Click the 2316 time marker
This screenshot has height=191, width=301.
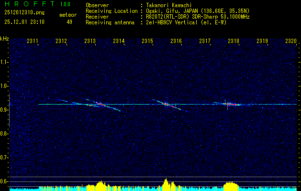(176, 41)
